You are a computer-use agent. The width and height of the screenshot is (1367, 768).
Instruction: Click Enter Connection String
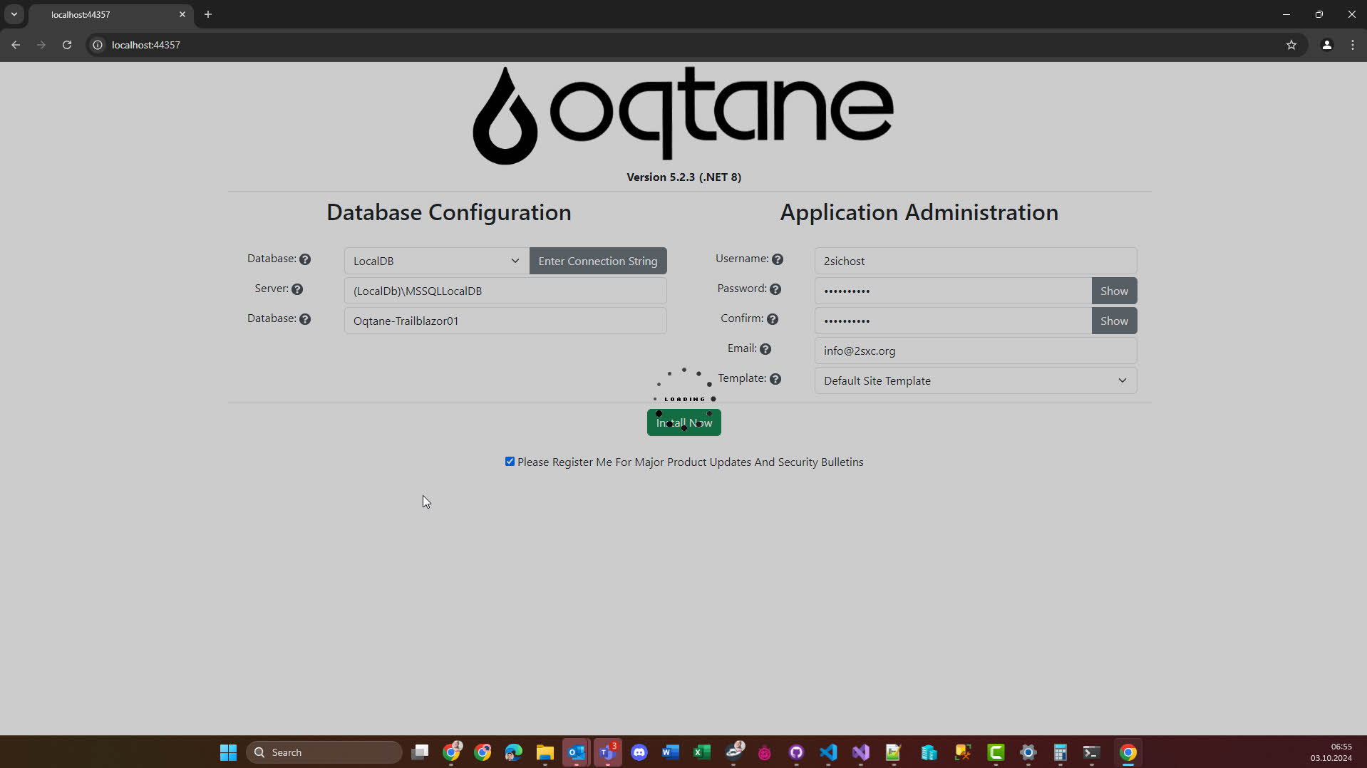point(597,260)
